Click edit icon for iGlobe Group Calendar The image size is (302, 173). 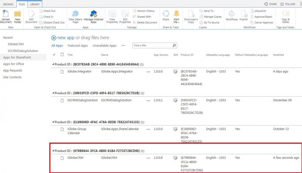pyautogui.click(x=175, y=129)
